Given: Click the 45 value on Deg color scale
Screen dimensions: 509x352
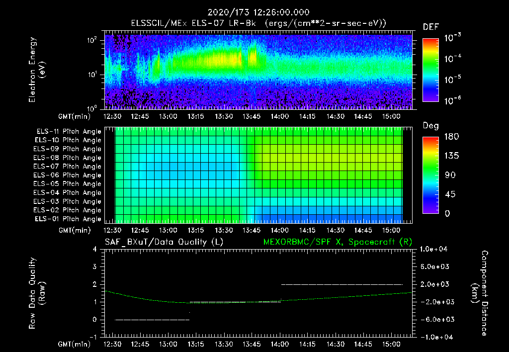Looking at the screenshot, I should point(450,194).
